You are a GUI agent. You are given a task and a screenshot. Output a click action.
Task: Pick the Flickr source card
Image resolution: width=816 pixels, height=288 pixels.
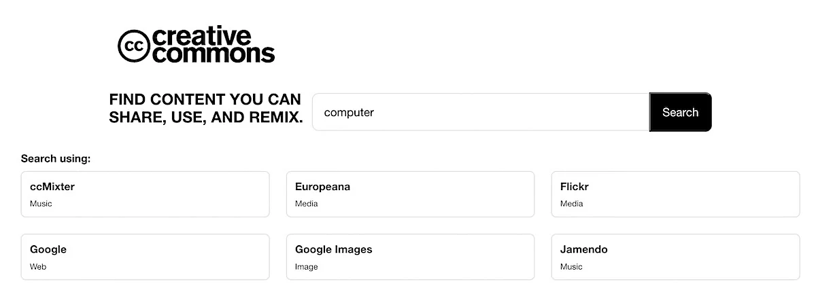click(x=675, y=194)
